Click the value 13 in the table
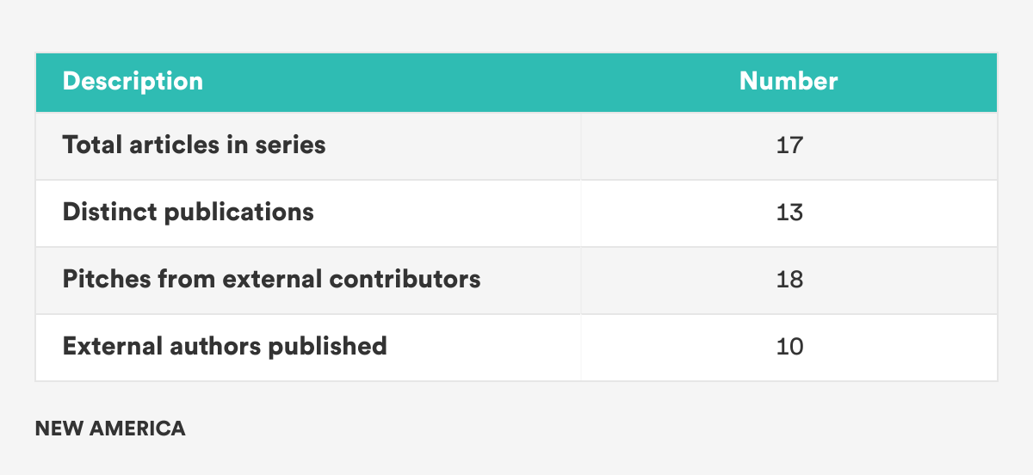This screenshot has width=1033, height=475. point(789,212)
